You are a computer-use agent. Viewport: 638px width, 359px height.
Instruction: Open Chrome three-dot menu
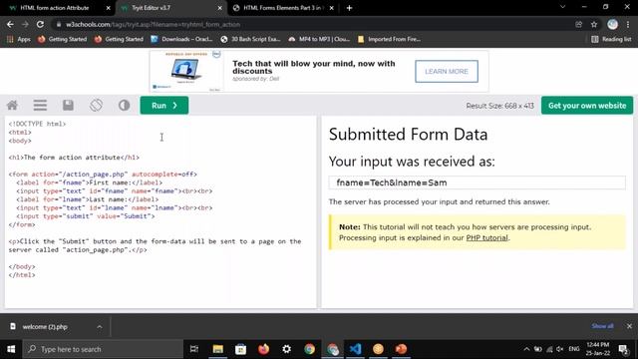628,24
